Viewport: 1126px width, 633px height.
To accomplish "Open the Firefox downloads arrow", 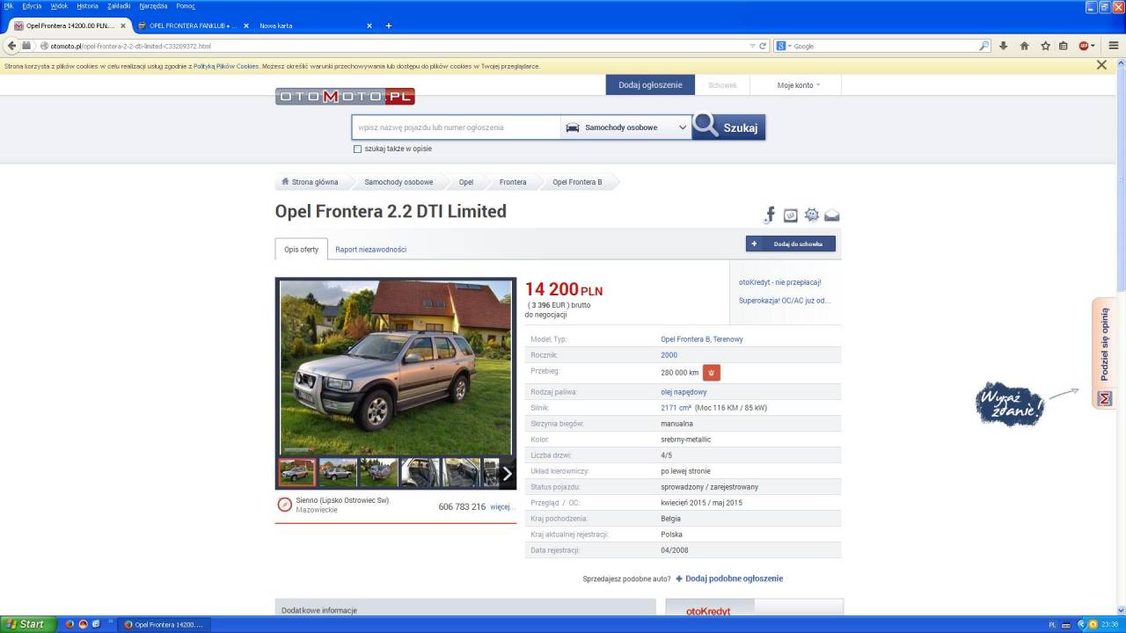I will point(1003,46).
